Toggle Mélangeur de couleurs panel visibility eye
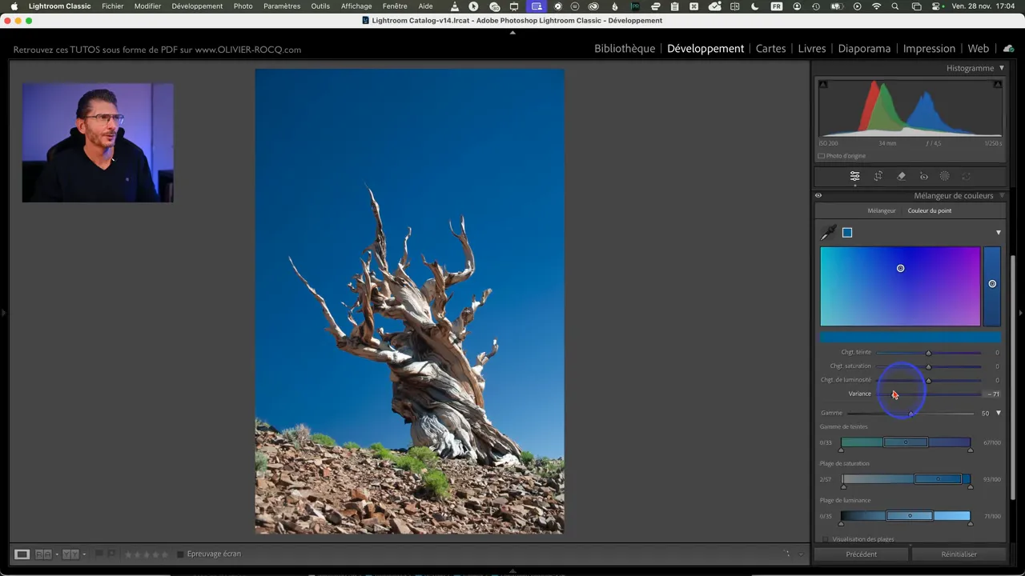The height and width of the screenshot is (576, 1025). click(x=818, y=195)
